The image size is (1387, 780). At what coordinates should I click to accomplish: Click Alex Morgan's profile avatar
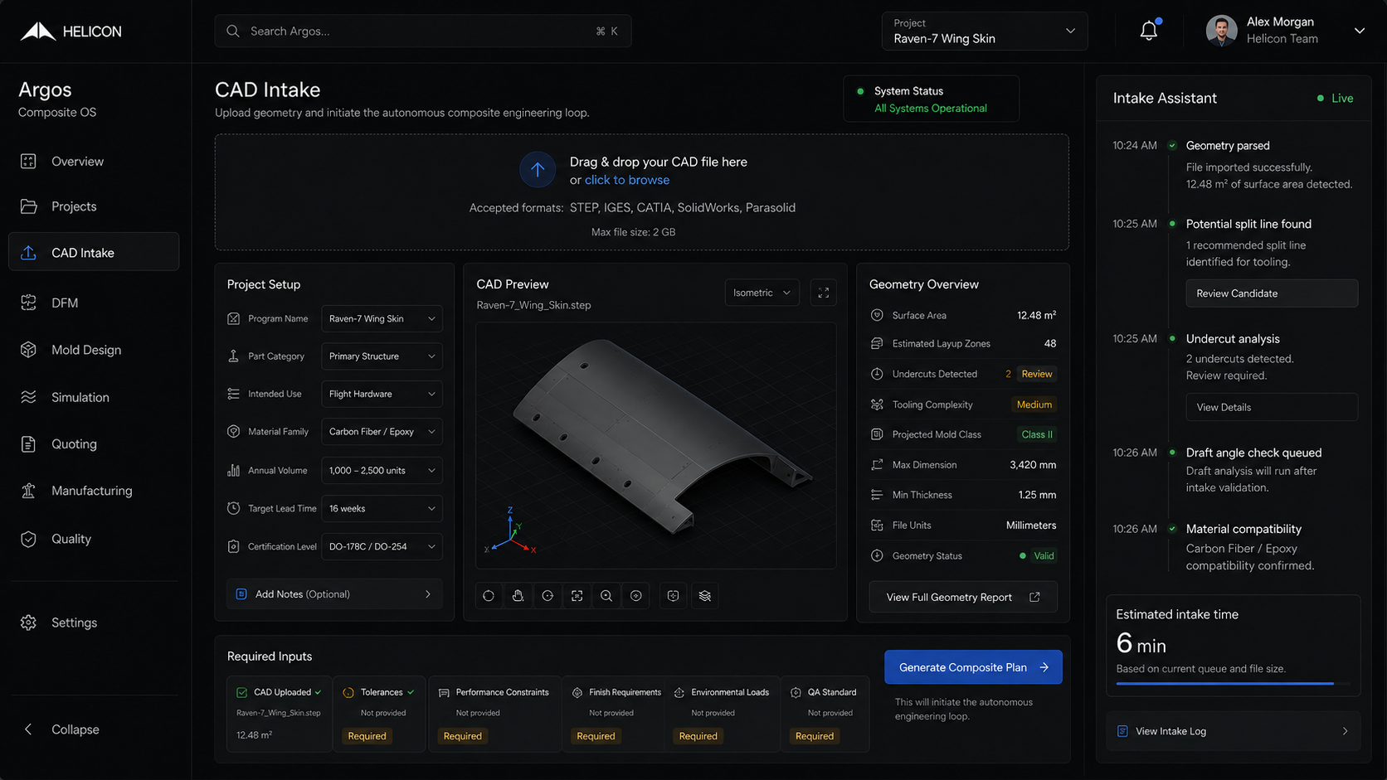click(1221, 31)
